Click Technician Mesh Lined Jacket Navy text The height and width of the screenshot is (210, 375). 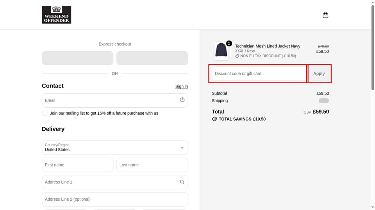click(267, 46)
